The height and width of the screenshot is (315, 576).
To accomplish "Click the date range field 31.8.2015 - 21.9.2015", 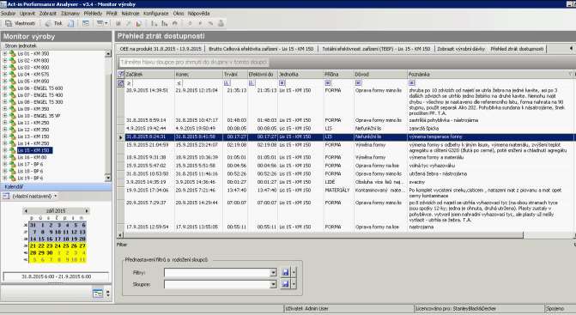I will click(x=56, y=276).
